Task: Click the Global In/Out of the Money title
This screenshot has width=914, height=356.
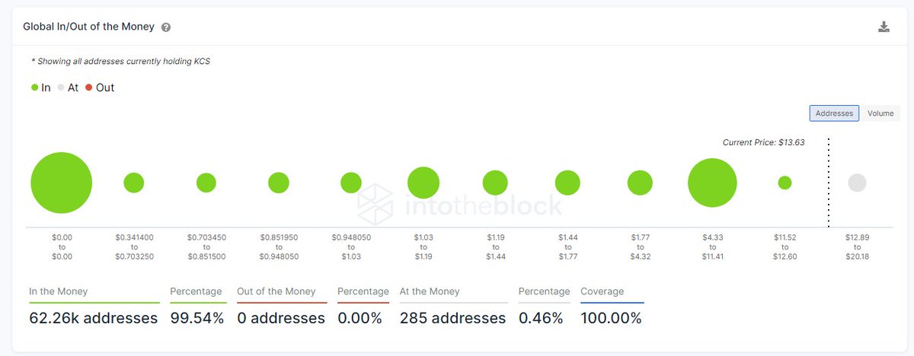Action: coord(88,27)
